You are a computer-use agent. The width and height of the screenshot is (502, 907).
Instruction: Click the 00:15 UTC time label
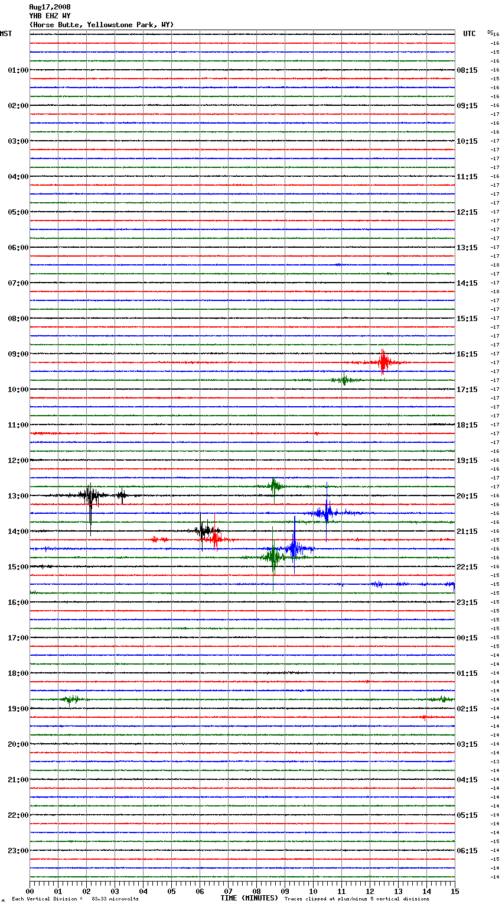pyautogui.click(x=467, y=638)
